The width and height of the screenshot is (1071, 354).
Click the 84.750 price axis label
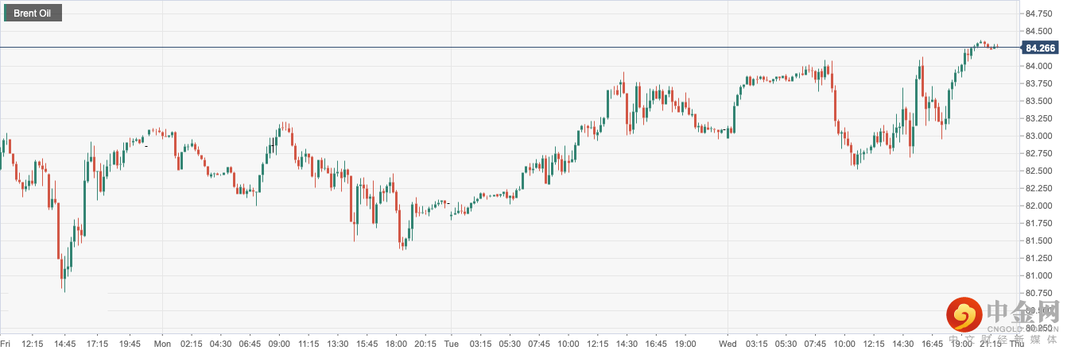[x=1039, y=14]
